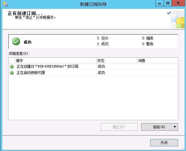Select the WIN-6VKPIHU8GA7 subscription creation row

(48, 67)
